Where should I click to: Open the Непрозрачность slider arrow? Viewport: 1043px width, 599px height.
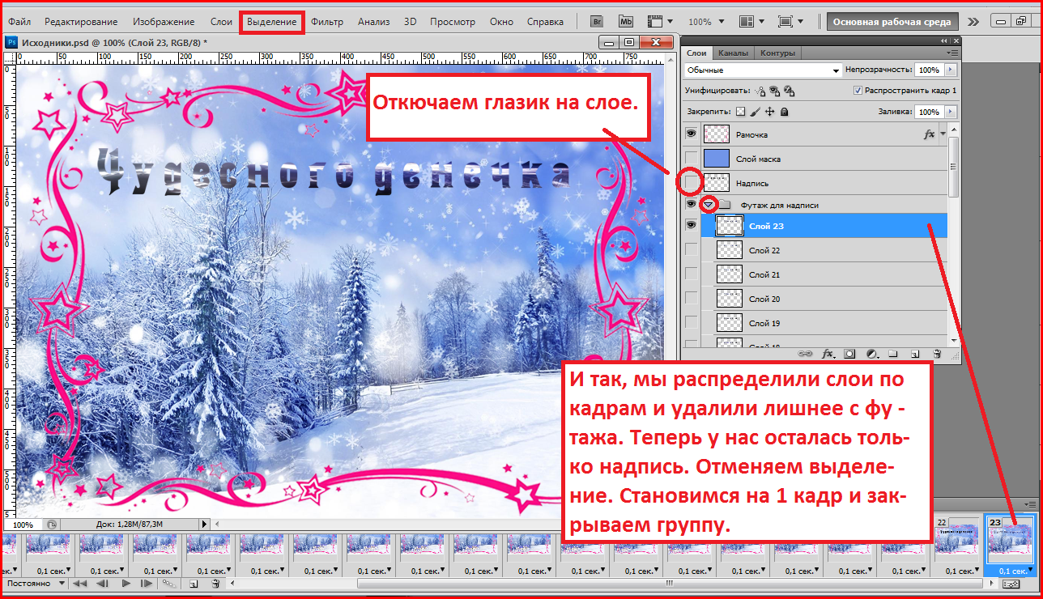pyautogui.click(x=950, y=70)
